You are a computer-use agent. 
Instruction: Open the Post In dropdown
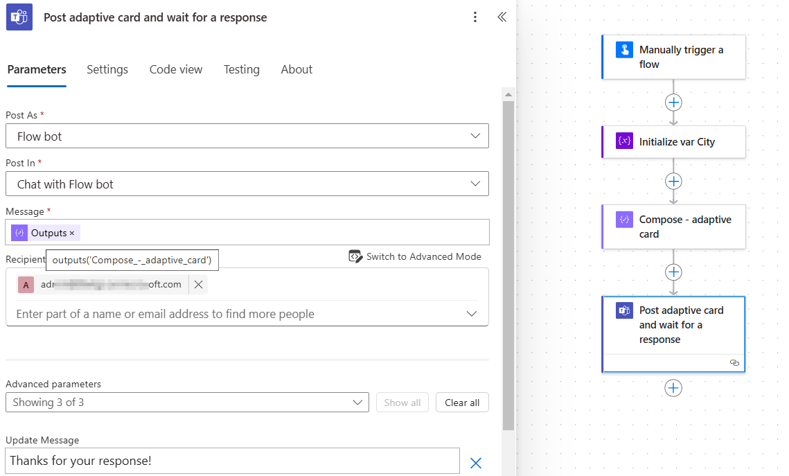click(x=247, y=184)
